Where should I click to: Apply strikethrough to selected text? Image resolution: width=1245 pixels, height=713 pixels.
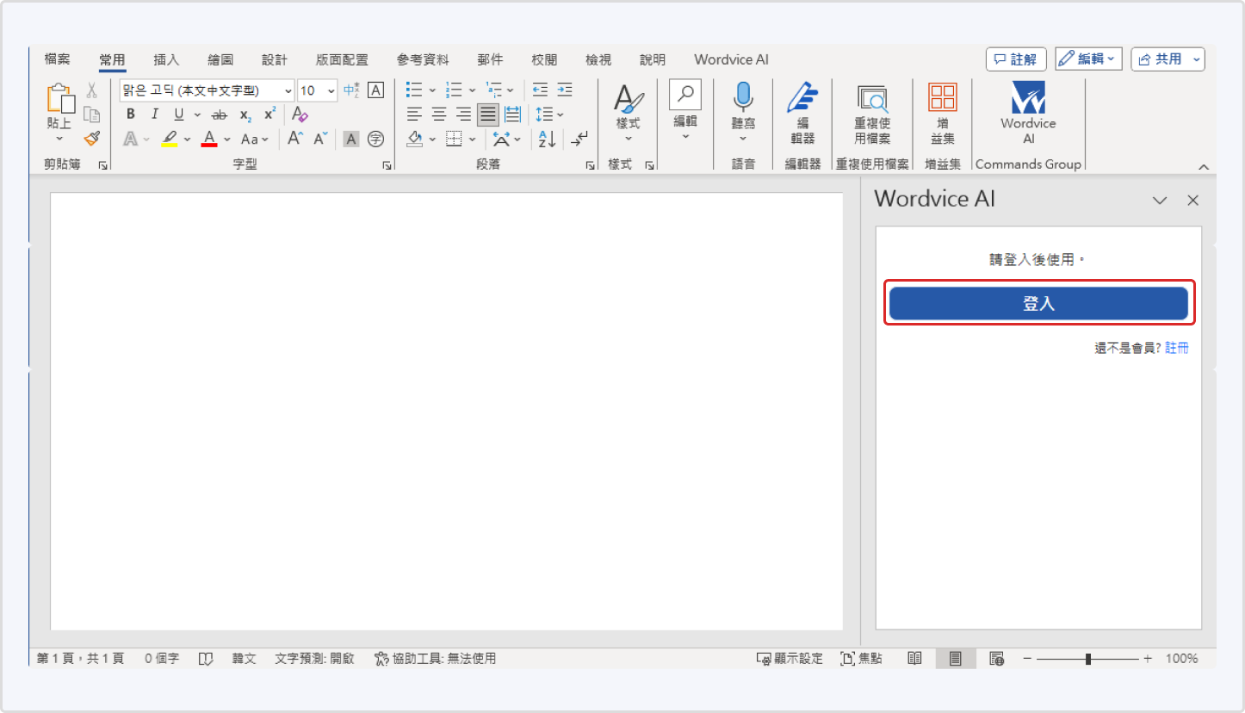coord(220,114)
